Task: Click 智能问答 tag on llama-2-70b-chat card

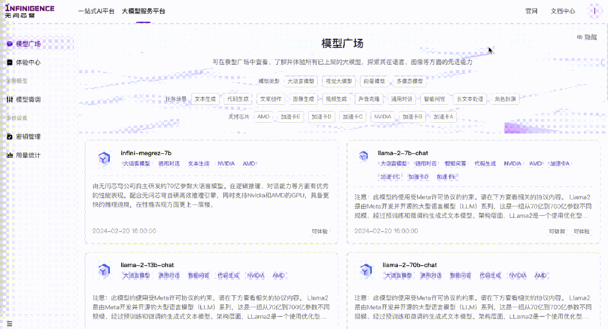Action: coord(461,276)
